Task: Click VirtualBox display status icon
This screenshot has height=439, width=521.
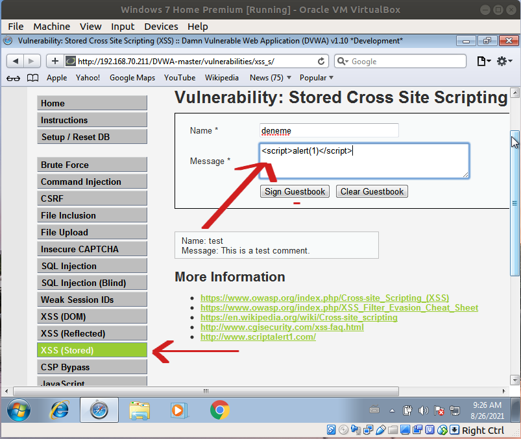Action: [x=405, y=430]
